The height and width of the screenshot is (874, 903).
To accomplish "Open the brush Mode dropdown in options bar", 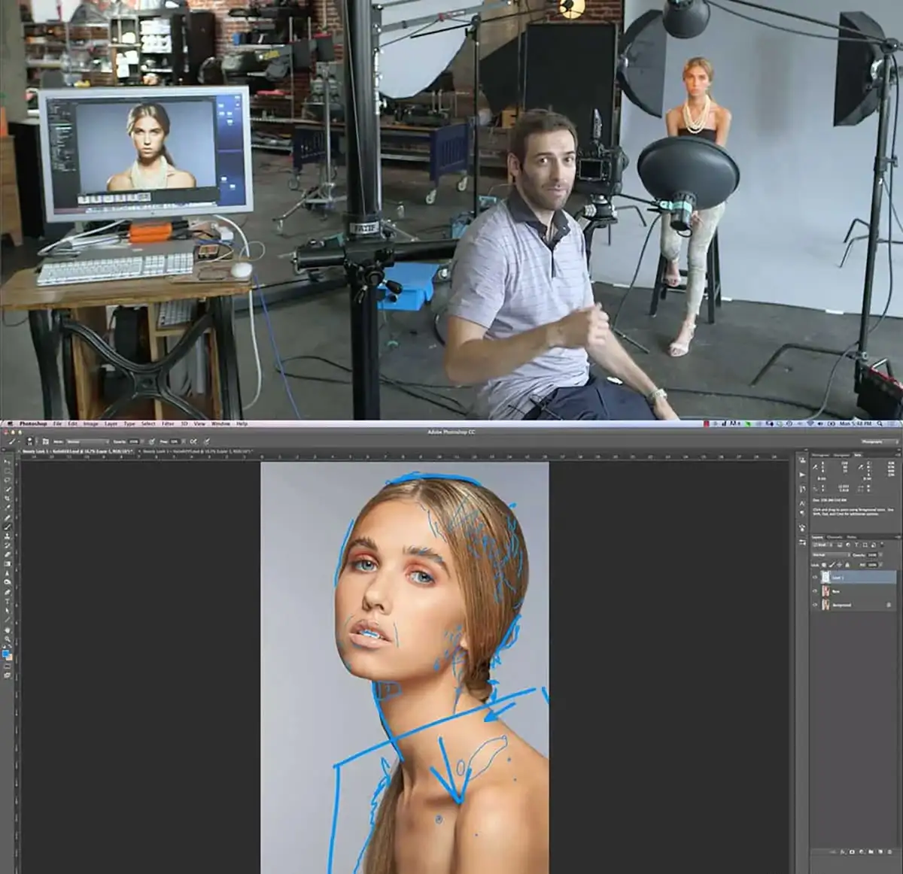I will [87, 442].
